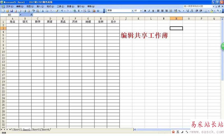Open the 编辑 (Edit) menu
The height and width of the screenshot is (136, 224).
point(20,6)
